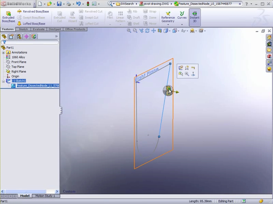
Task: Open View Settings dropdown arrow
Action: point(205,31)
